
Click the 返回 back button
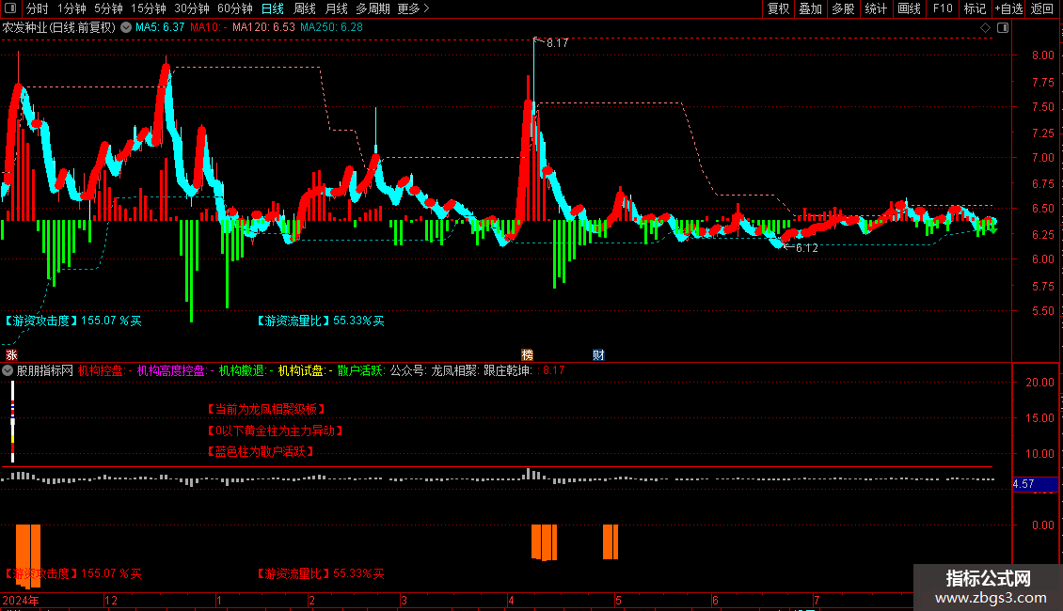click(x=1042, y=8)
